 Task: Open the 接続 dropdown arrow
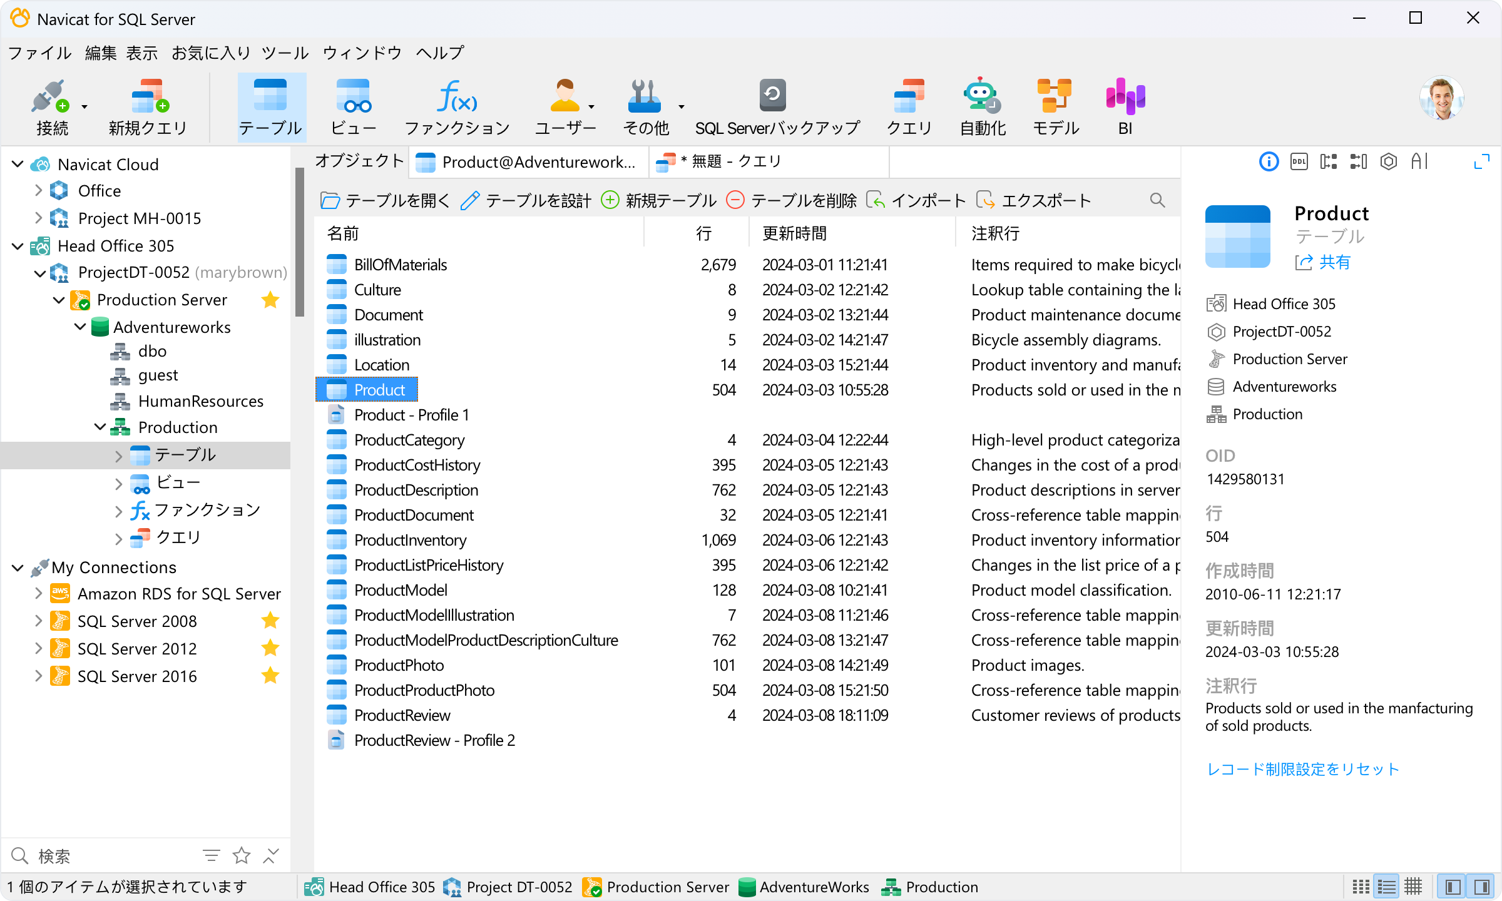click(84, 107)
